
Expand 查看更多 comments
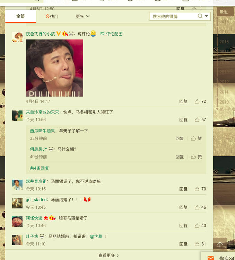tap(108, 255)
